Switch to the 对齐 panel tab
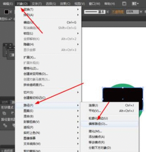This screenshot has height=152, width=146. click(x=5, y=102)
